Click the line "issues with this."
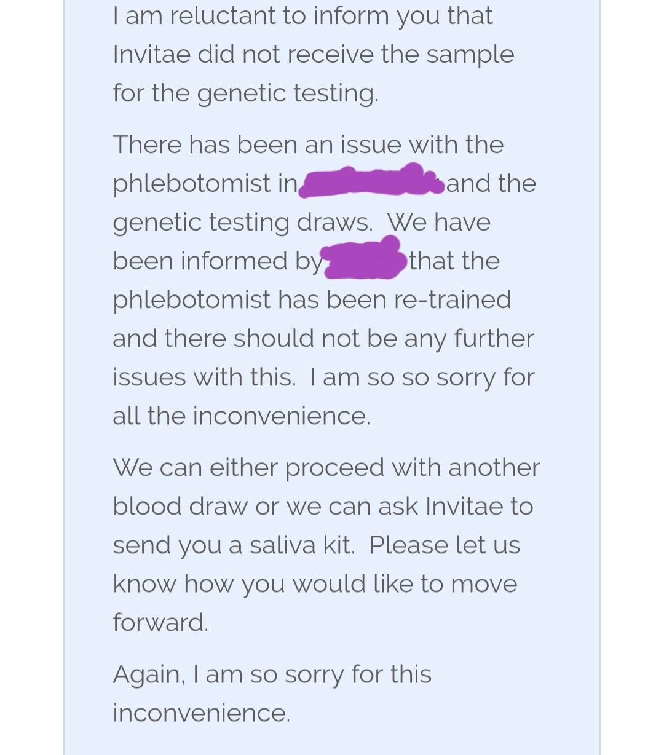664x755 pixels. point(204,378)
